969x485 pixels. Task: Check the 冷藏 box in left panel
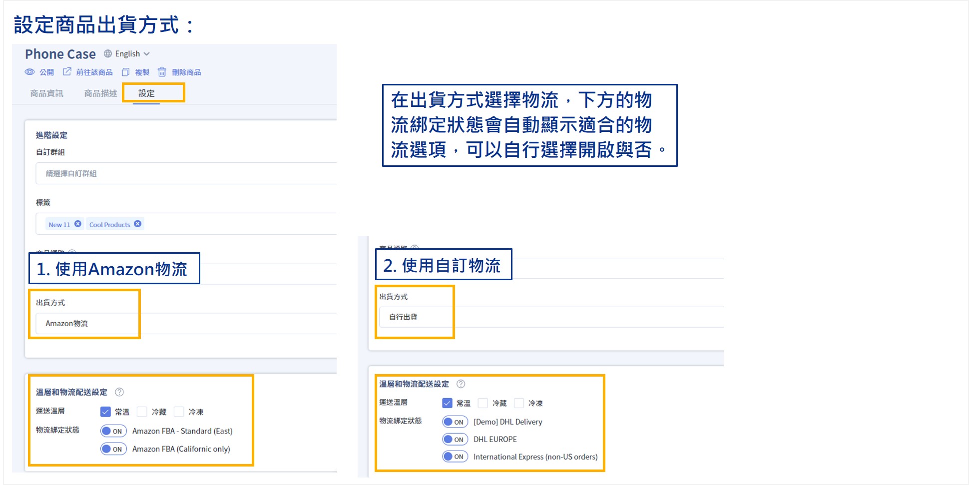click(142, 412)
